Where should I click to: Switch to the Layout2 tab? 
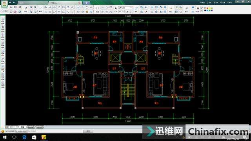[x=40, y=127]
